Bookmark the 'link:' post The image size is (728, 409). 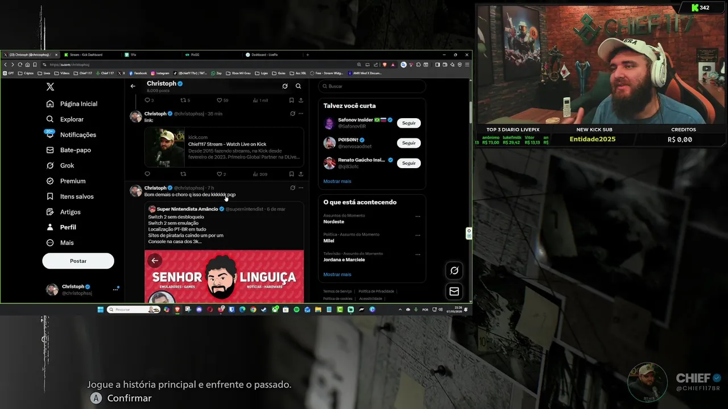click(x=292, y=174)
